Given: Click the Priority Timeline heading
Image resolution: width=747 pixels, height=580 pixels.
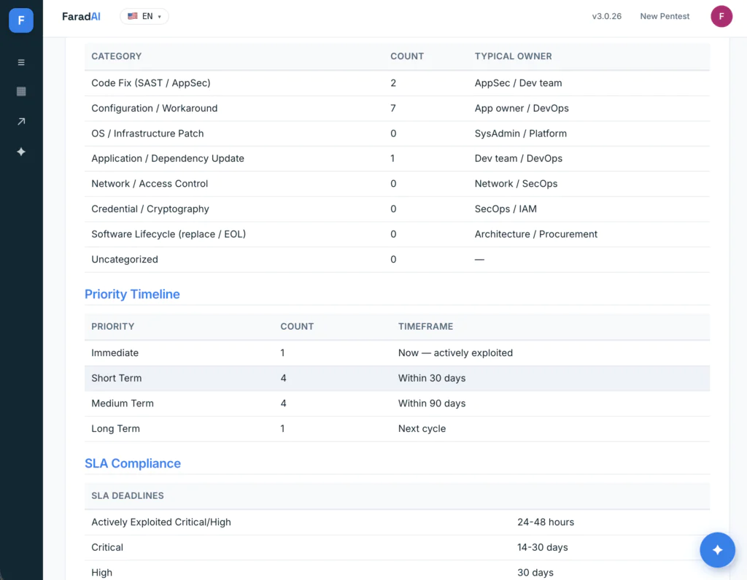Looking at the screenshot, I should coord(132,294).
